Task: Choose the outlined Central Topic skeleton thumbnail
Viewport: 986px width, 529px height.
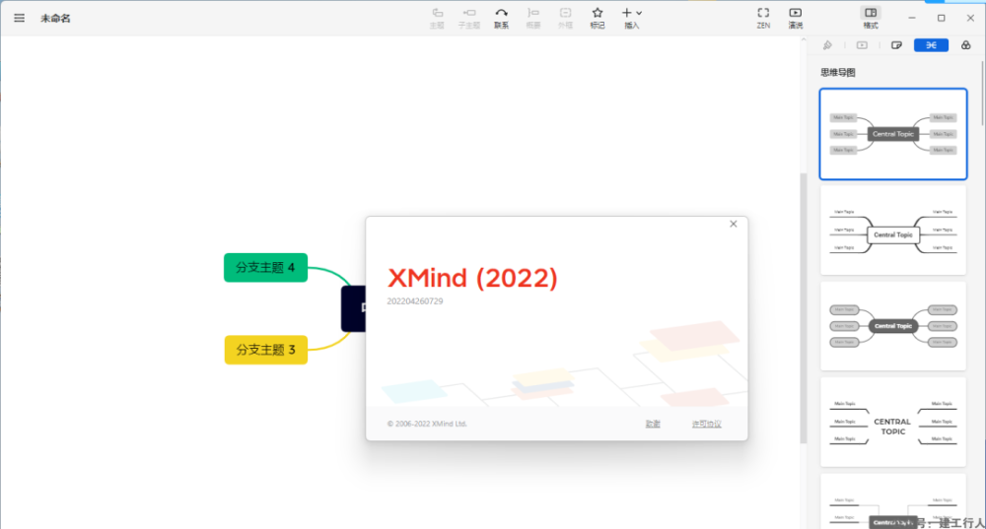Action: point(893,230)
